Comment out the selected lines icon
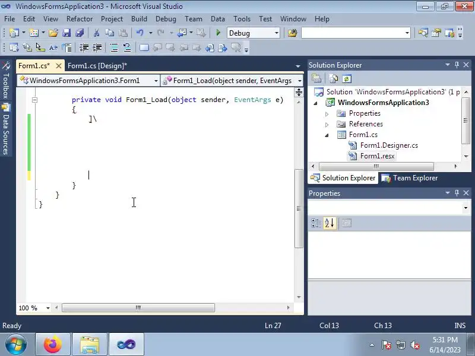This screenshot has height=356, width=475. tap(114, 47)
